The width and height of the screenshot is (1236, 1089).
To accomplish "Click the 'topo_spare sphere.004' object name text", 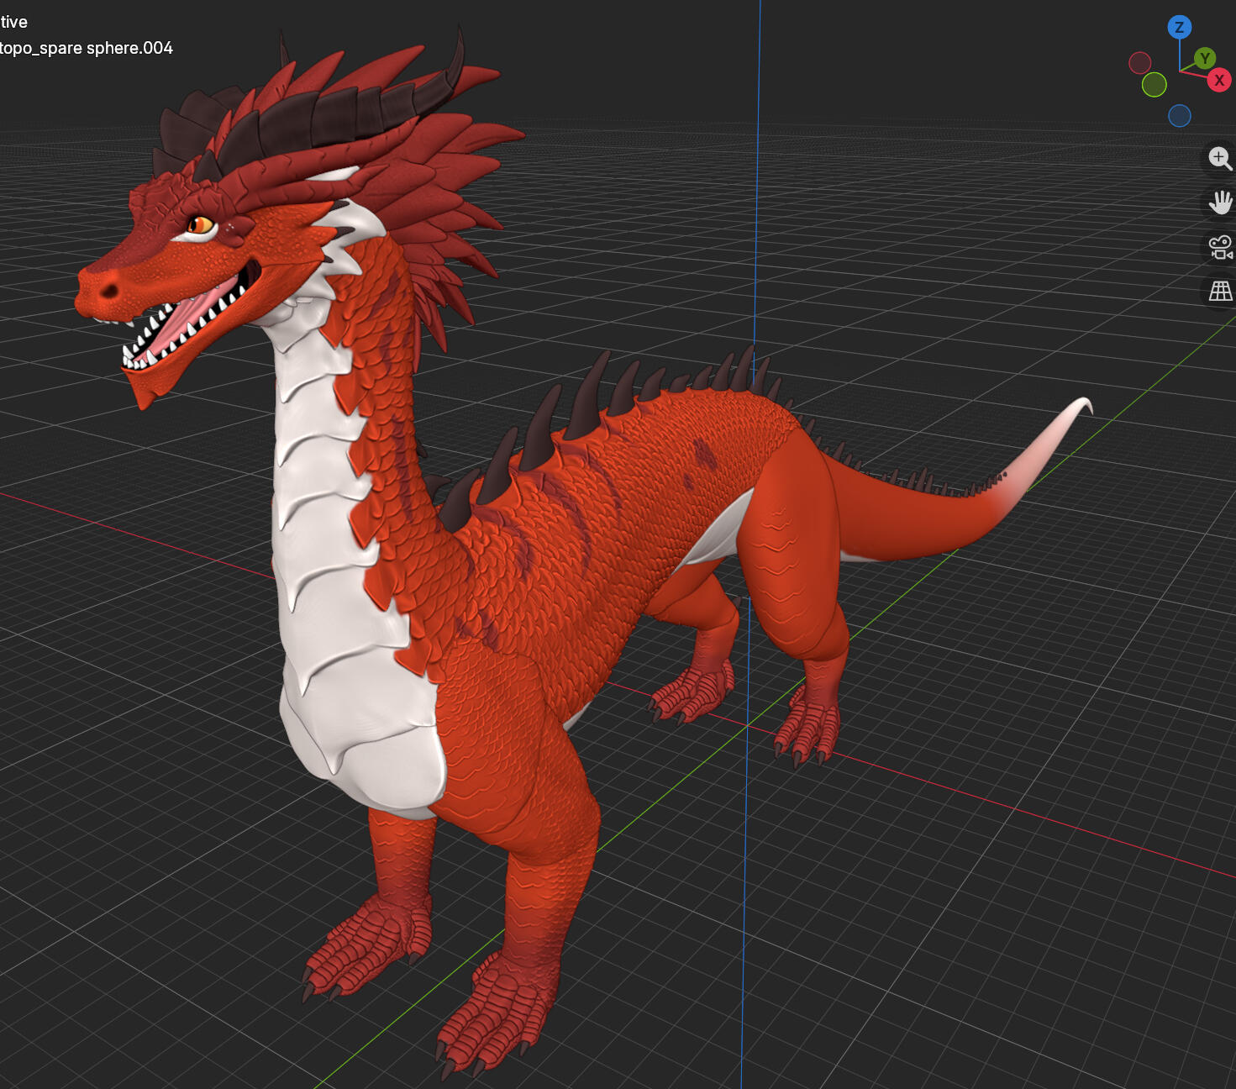I will click(x=86, y=48).
